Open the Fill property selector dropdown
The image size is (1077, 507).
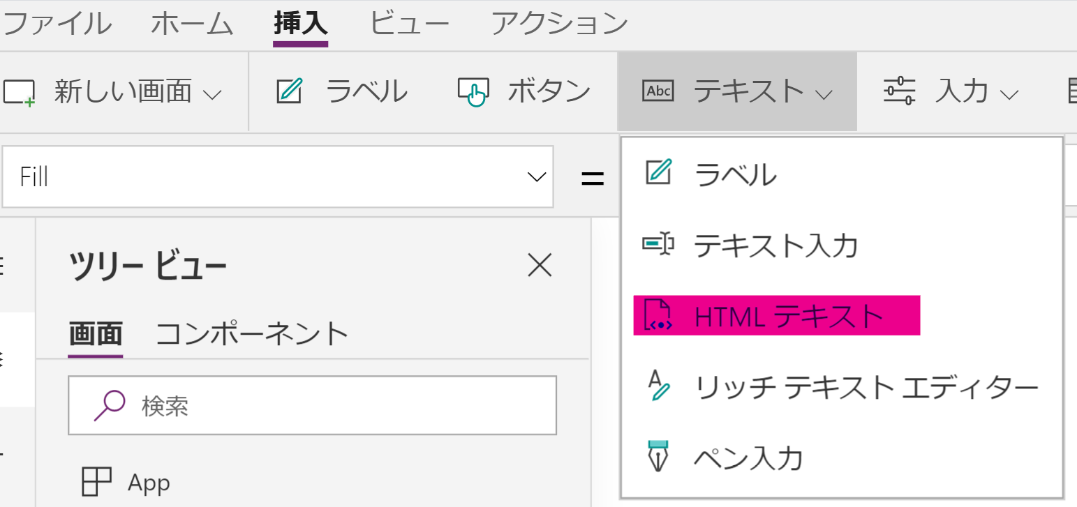pos(536,177)
